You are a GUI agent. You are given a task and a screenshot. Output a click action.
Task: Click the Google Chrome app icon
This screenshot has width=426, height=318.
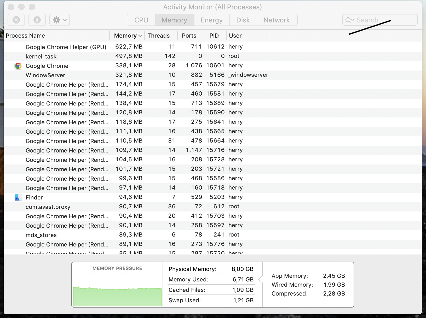click(x=18, y=66)
